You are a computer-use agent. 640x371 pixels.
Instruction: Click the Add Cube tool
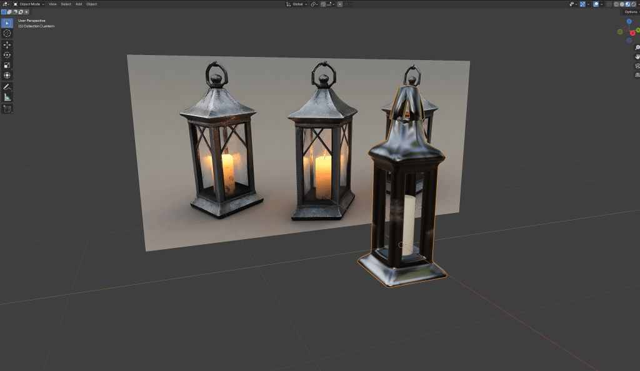click(7, 109)
